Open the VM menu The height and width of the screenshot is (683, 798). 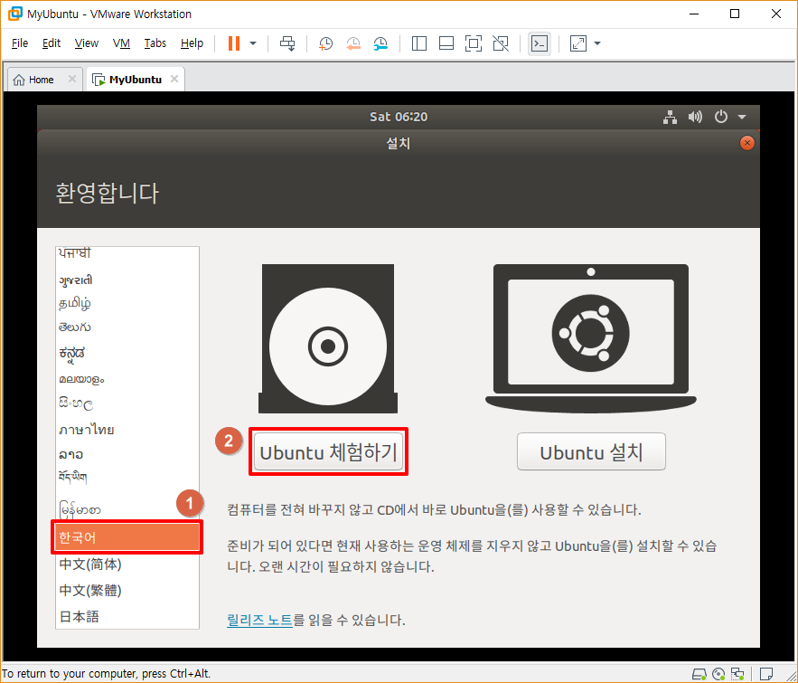click(121, 43)
